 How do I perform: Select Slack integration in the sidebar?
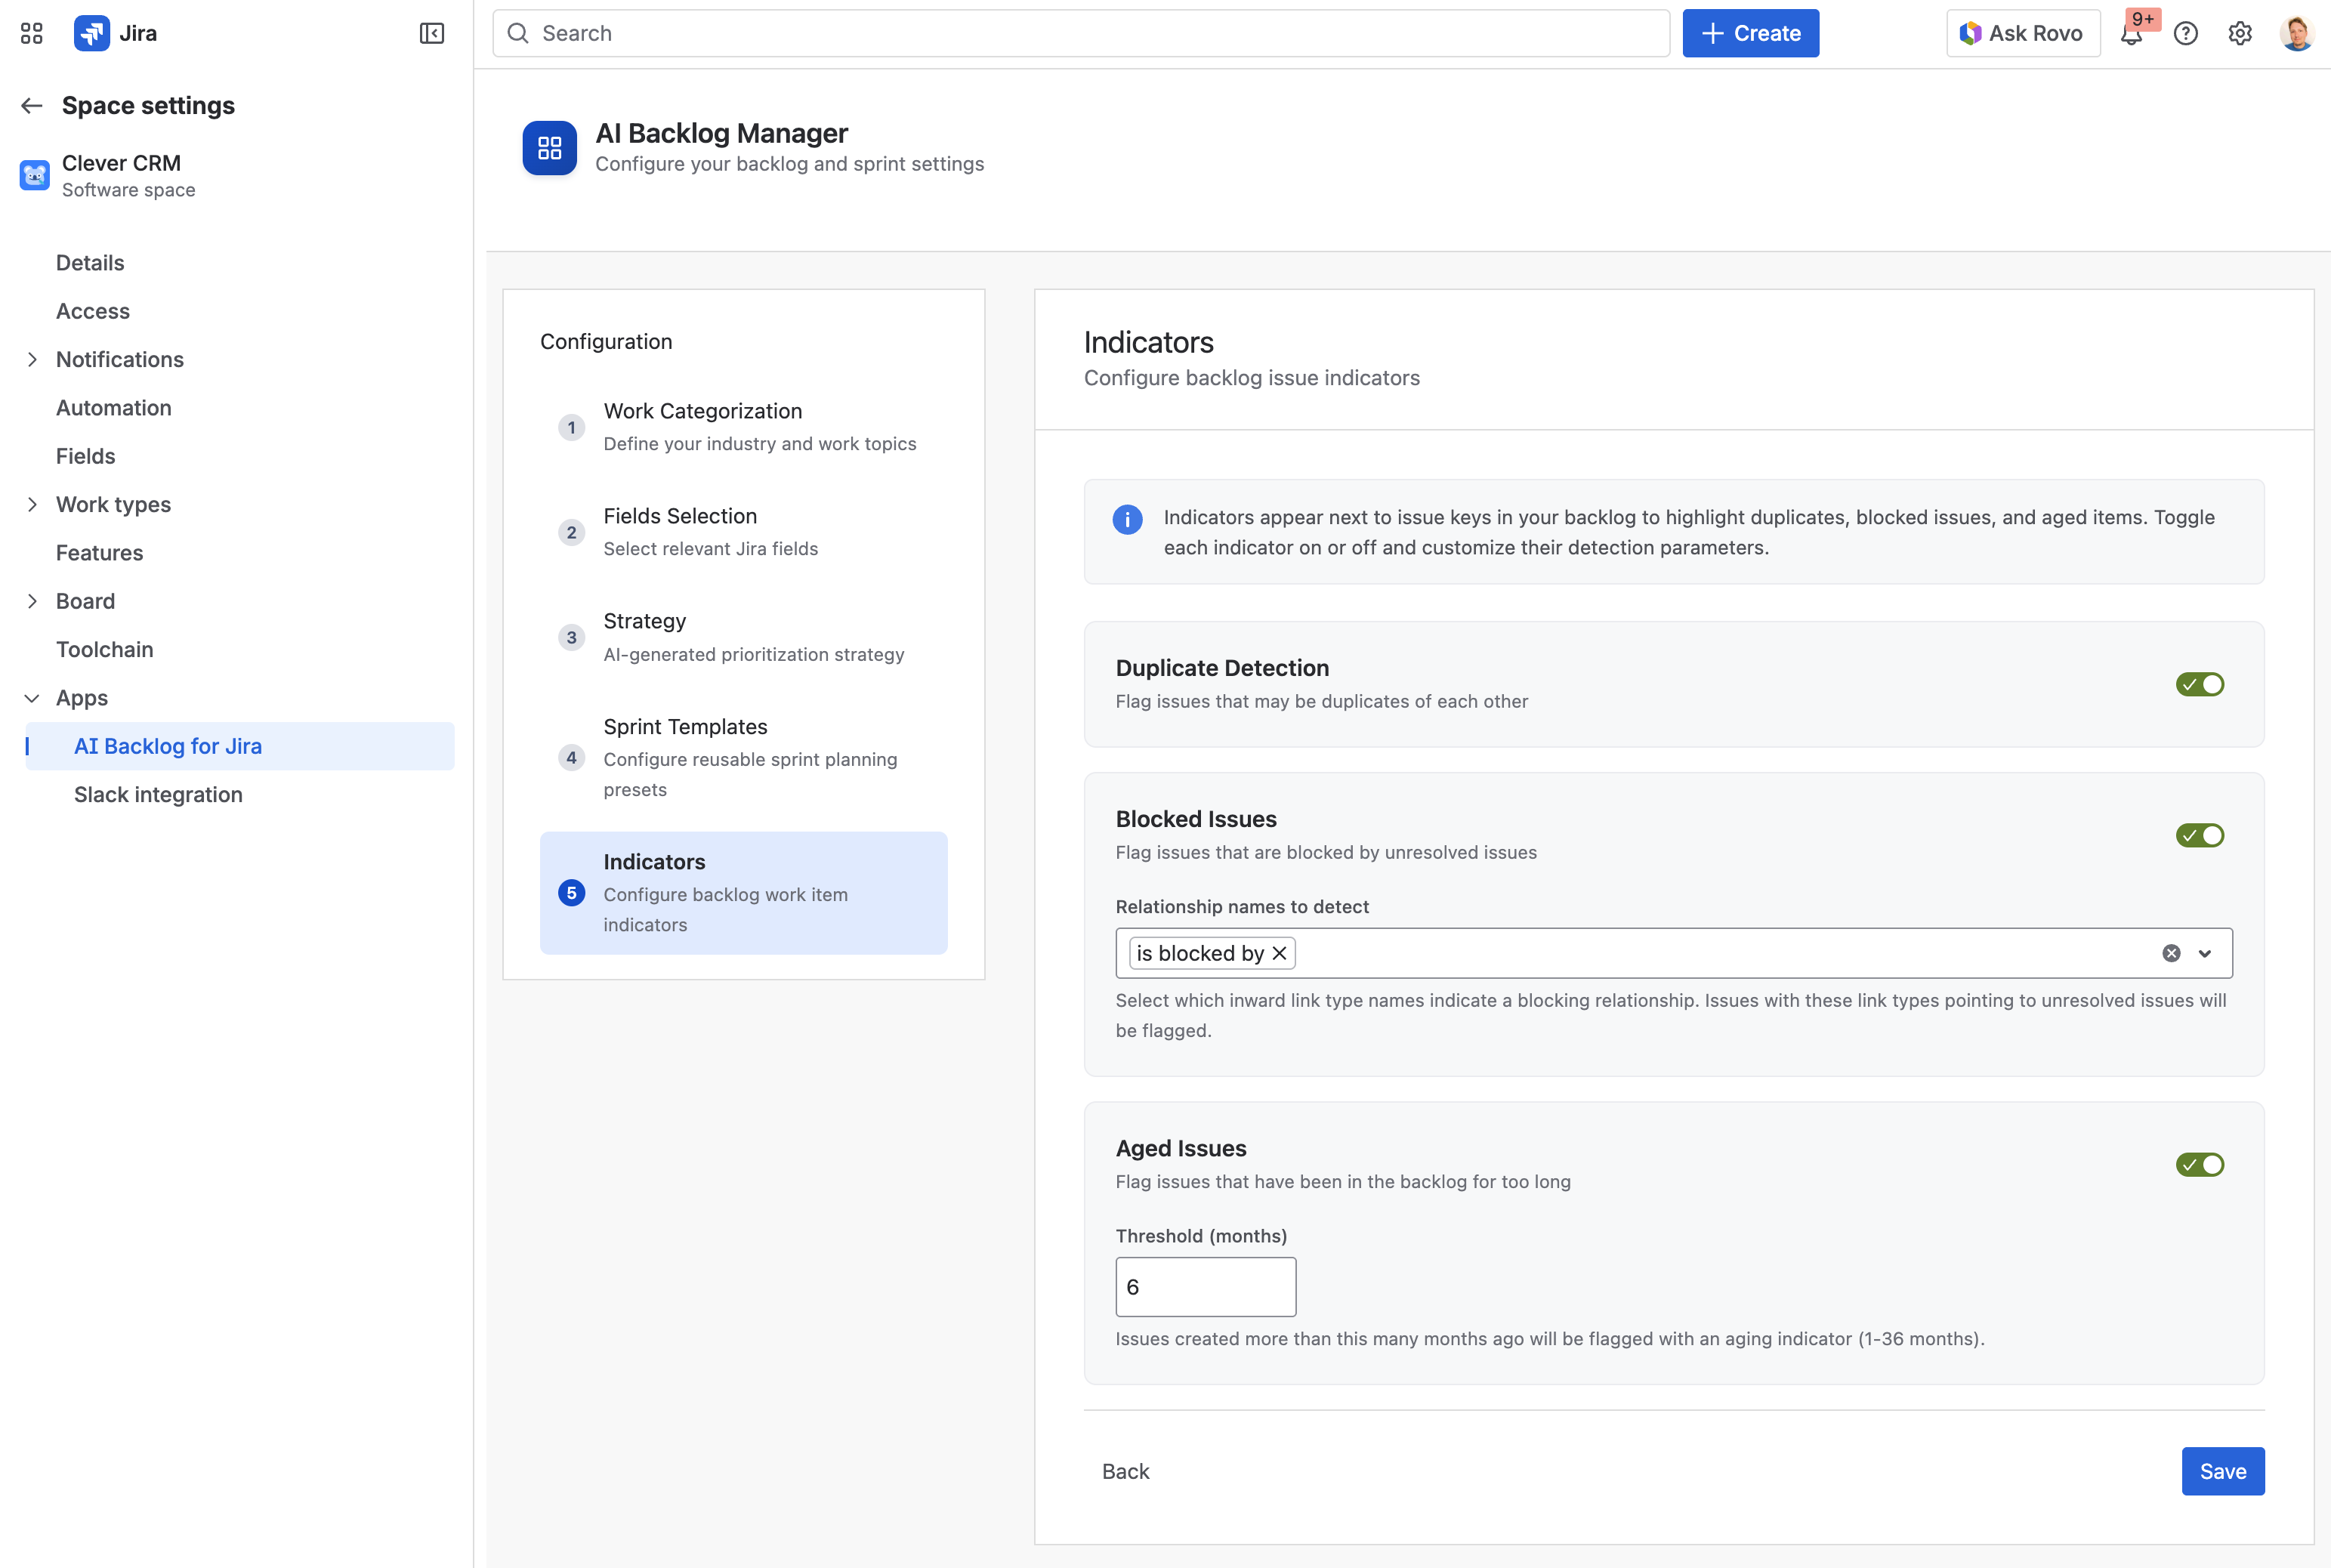pyautogui.click(x=158, y=794)
